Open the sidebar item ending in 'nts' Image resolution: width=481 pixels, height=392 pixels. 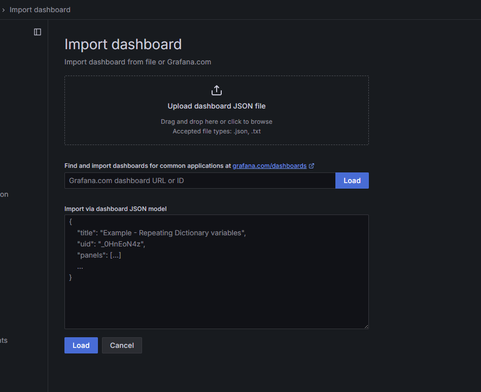4,340
